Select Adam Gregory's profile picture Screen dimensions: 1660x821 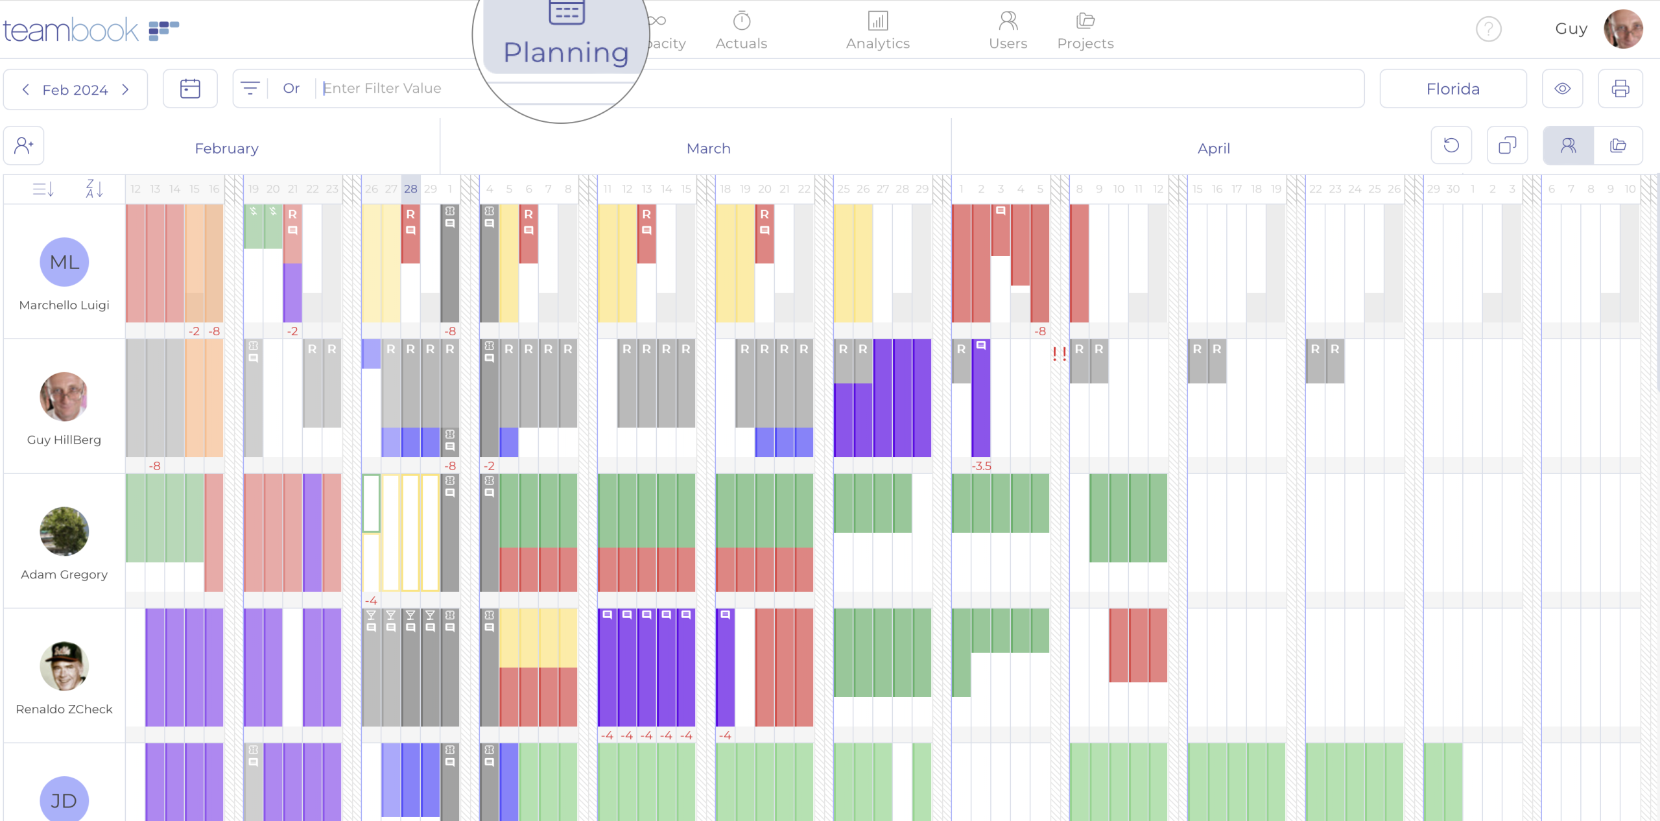pyautogui.click(x=64, y=532)
